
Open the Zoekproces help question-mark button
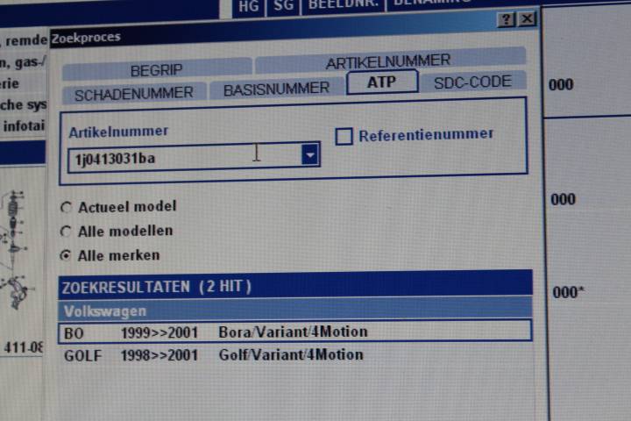point(507,19)
